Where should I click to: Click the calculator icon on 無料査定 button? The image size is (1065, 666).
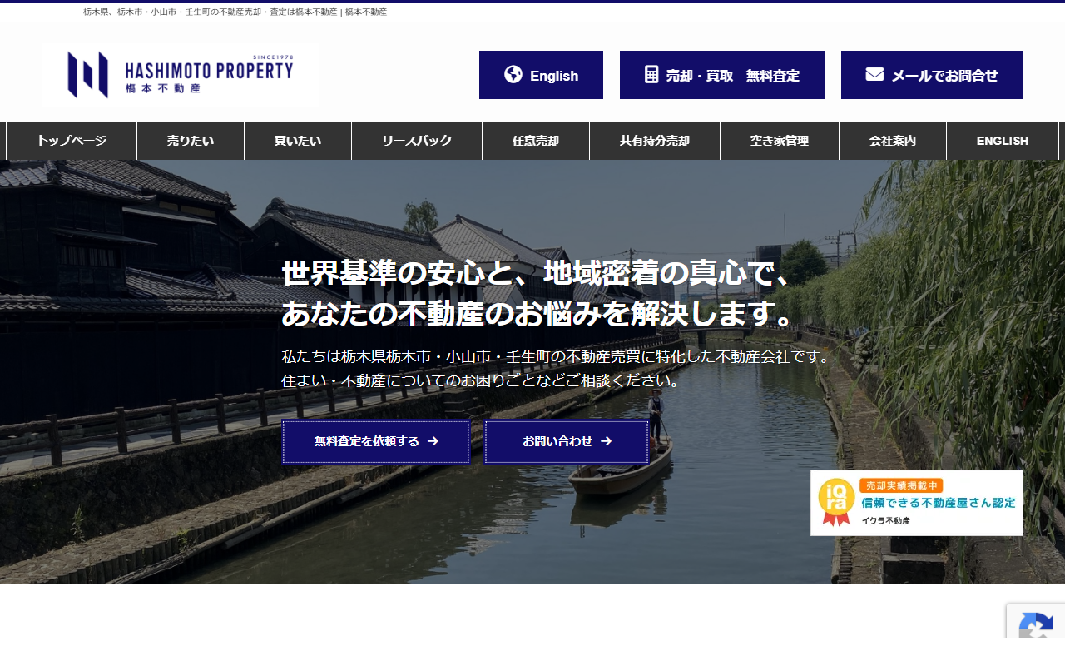(651, 75)
